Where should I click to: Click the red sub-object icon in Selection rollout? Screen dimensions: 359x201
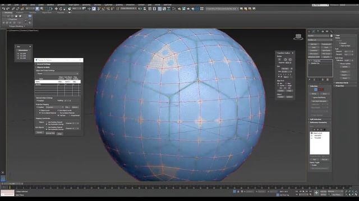click(321, 89)
